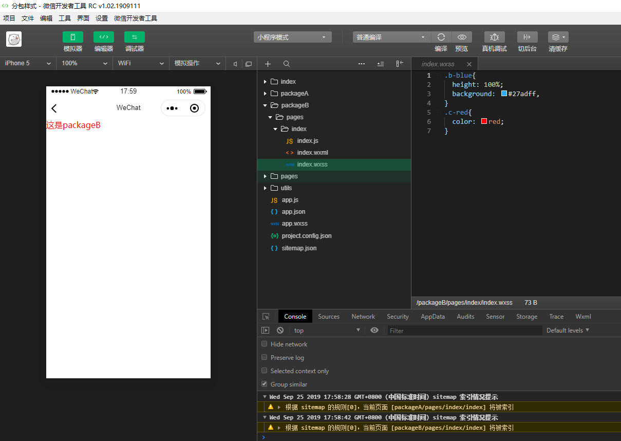Start real device debugging (真机调试)
The image size is (621, 441).
(495, 37)
